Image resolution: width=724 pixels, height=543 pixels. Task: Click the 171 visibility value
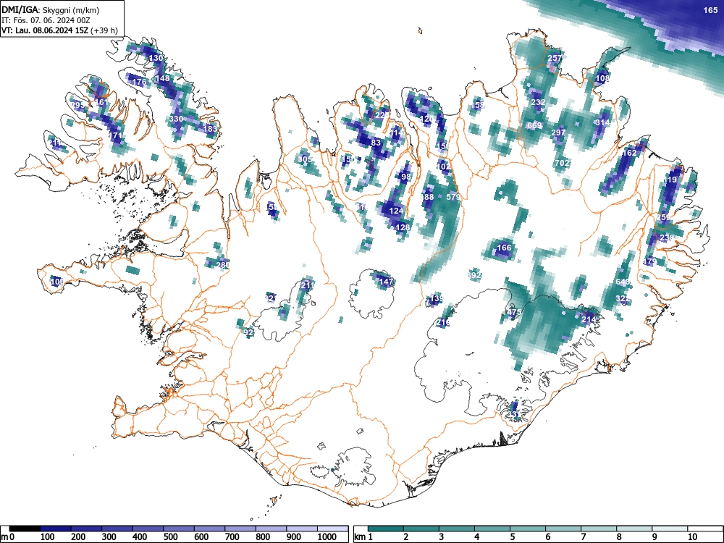pos(116,136)
